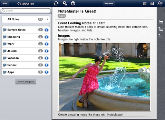165x120 pixels.
Task: Insert a new list icon
Action: 161,36
